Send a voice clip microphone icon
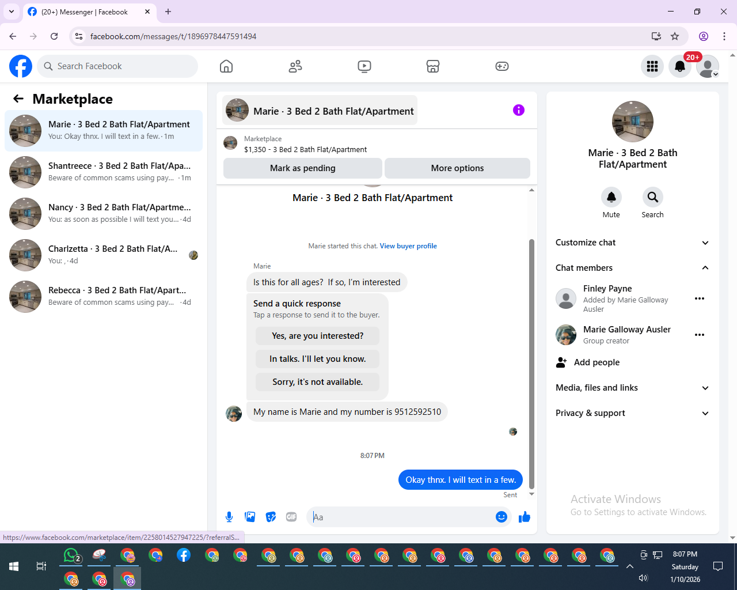737x590 pixels. pos(229,517)
